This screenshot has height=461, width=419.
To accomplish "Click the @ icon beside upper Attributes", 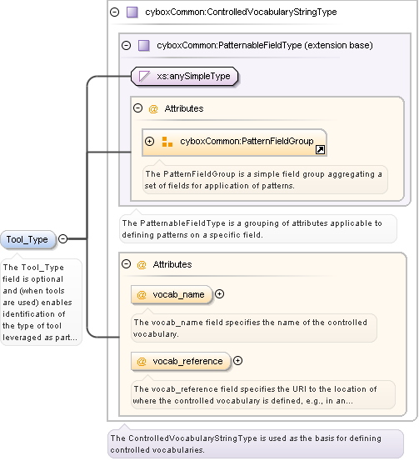I will (153, 108).
